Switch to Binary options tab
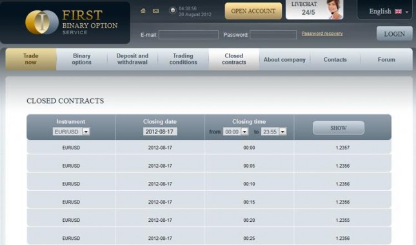416x245 pixels. [x=81, y=59]
